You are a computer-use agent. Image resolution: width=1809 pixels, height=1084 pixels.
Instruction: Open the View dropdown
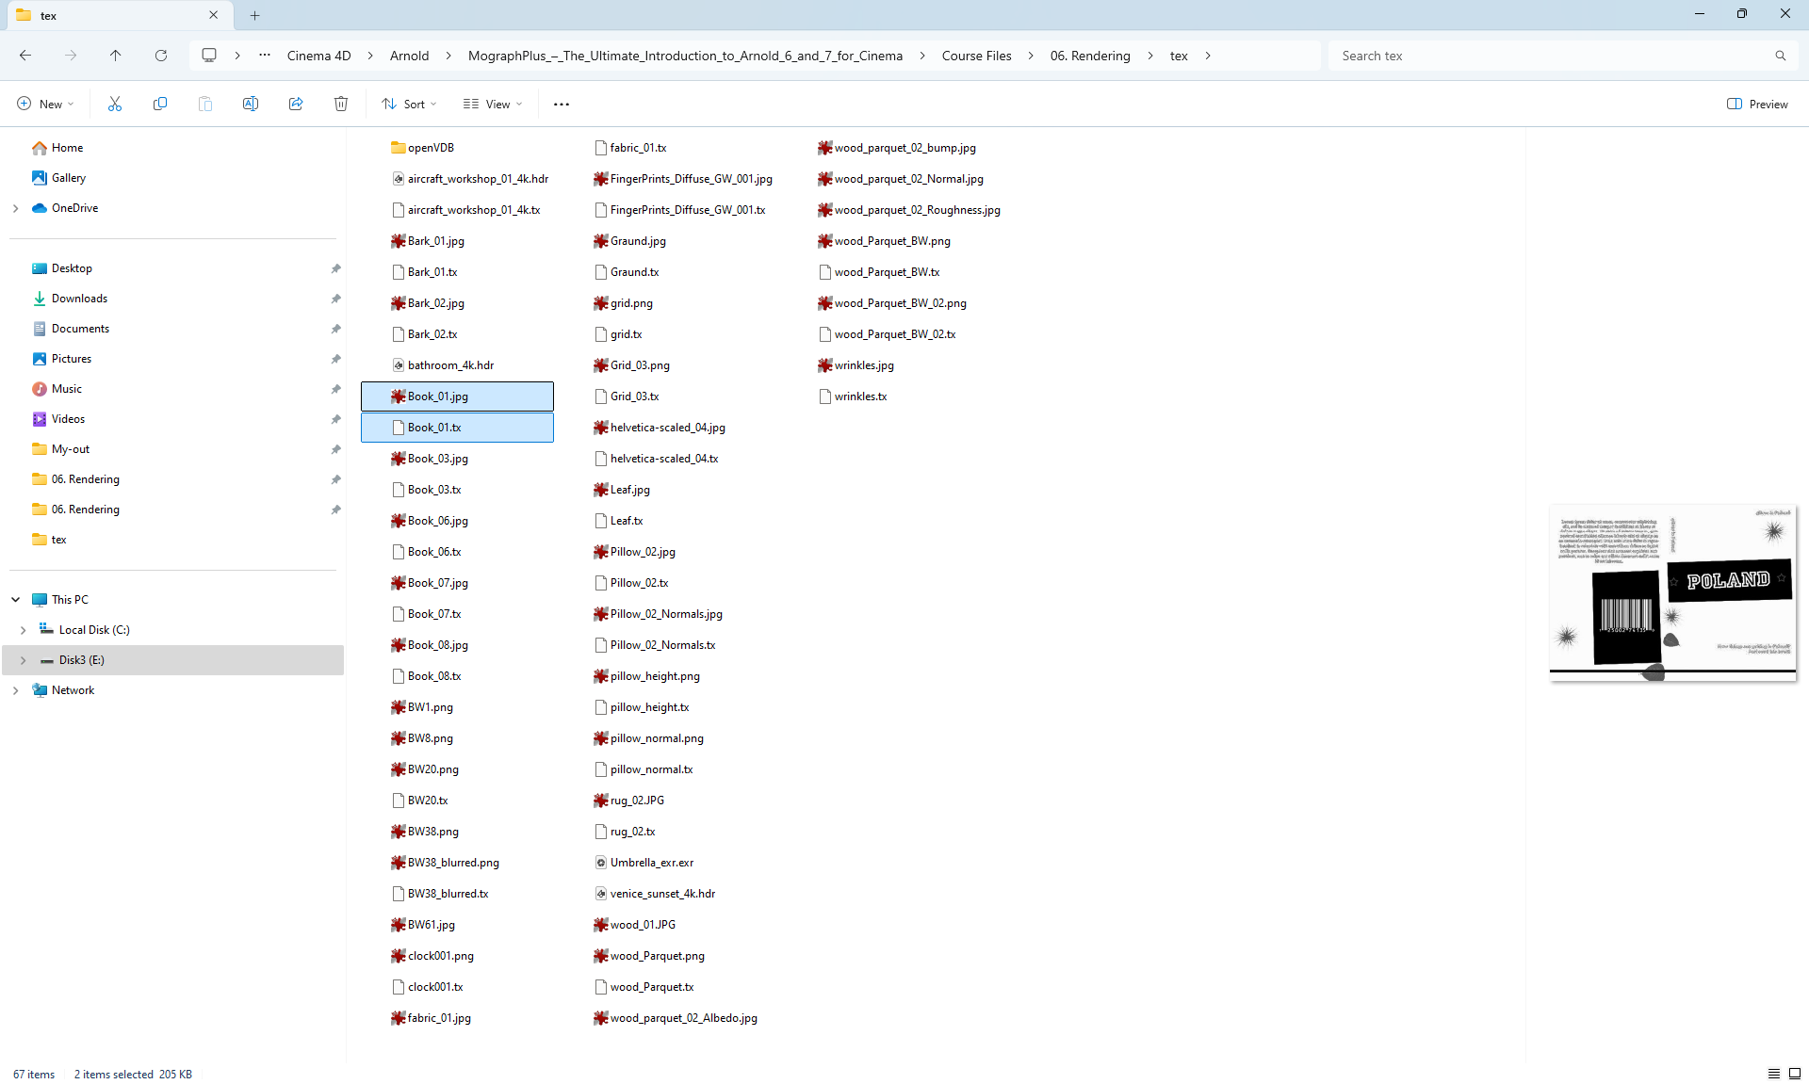[493, 104]
